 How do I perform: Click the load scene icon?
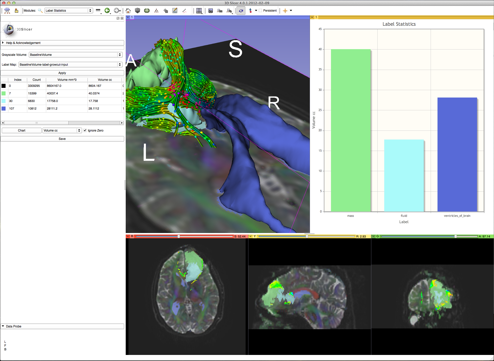7,11
